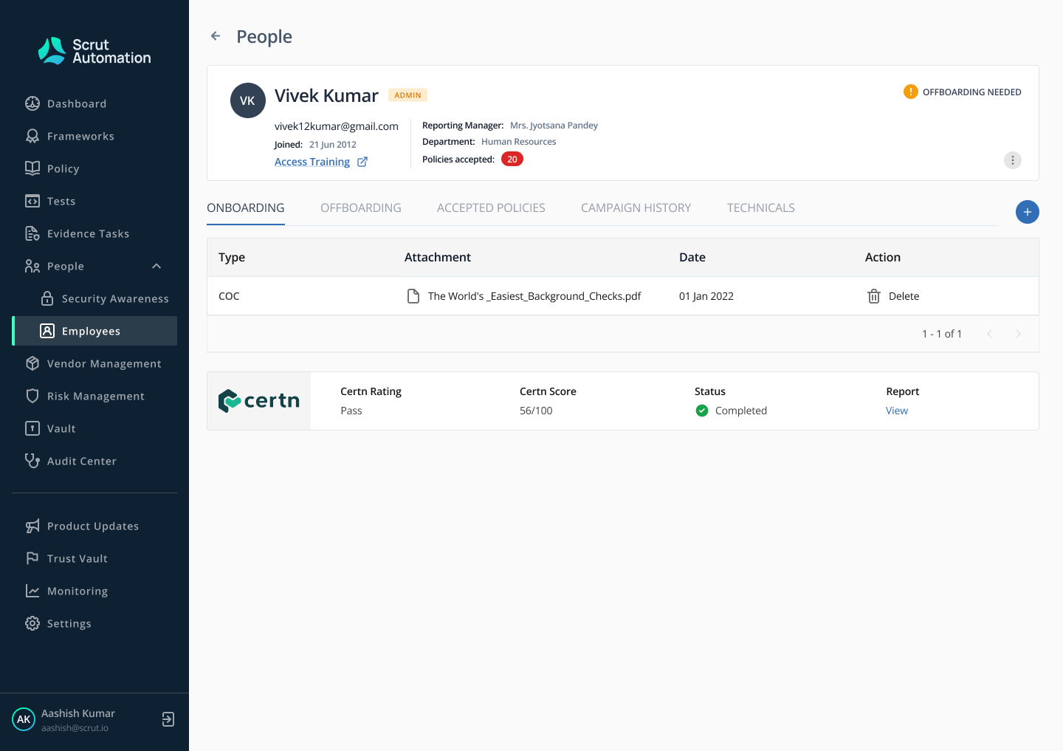This screenshot has width=1063, height=751.
Task: Click the Monitoring chart icon
Action: click(x=32, y=591)
